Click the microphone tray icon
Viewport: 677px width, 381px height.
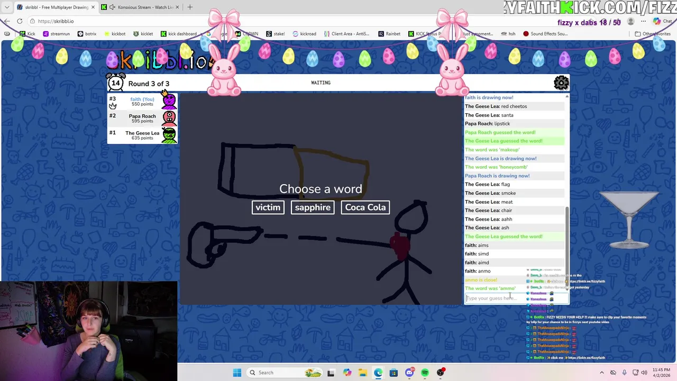(x=624, y=373)
